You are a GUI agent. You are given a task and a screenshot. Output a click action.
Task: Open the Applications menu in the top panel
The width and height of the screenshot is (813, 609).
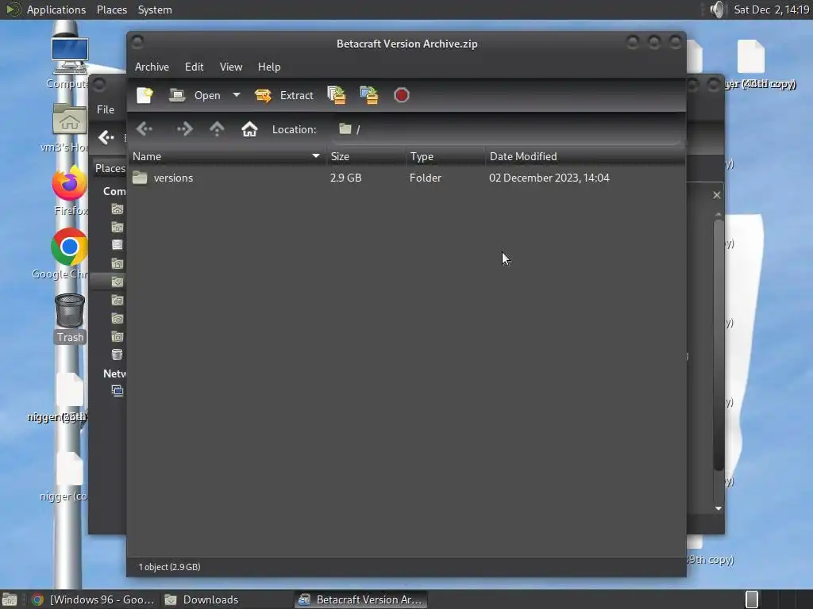56,10
